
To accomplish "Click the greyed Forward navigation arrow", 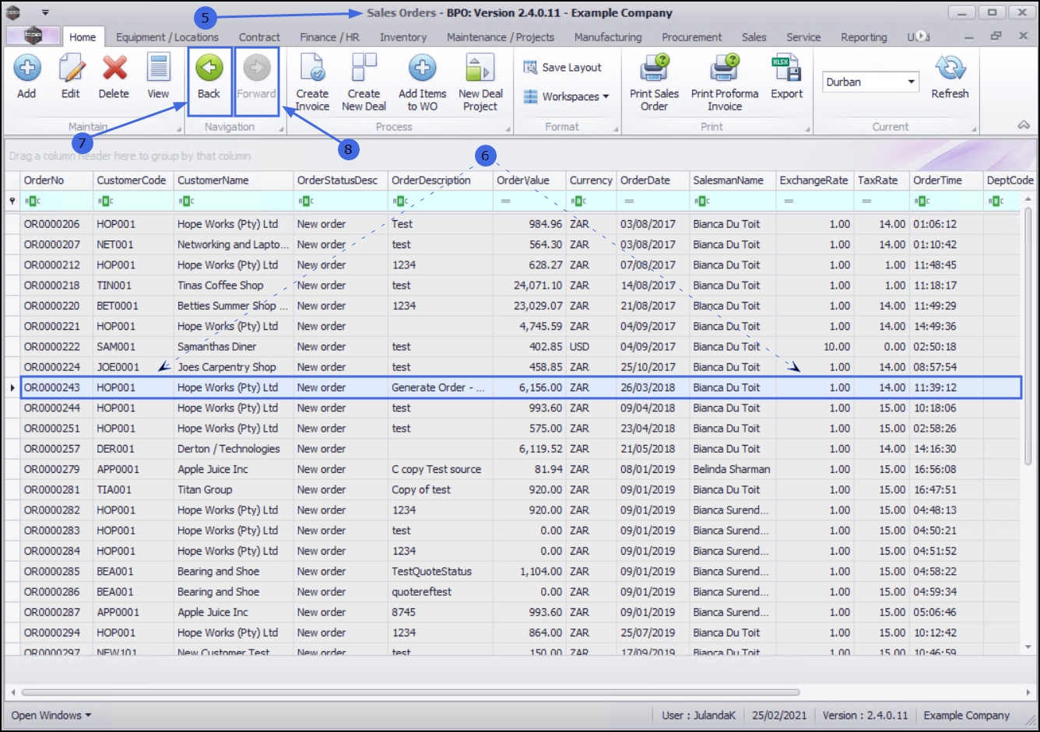I will (x=256, y=68).
